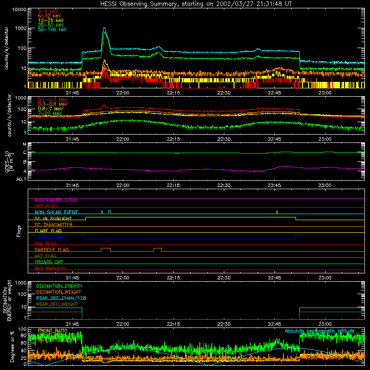Select the 12-25 keV legend label
Image resolution: width=370 pixels, height=370 pixels.
(x=51, y=20)
